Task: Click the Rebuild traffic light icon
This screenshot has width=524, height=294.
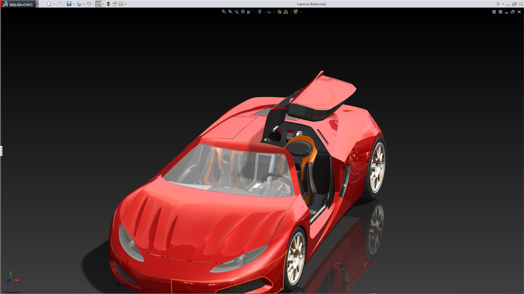Action: tap(108, 4)
